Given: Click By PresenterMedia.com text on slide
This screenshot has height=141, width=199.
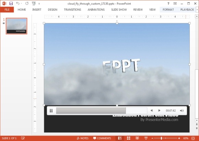Looking at the screenshot, I should point(159,120).
